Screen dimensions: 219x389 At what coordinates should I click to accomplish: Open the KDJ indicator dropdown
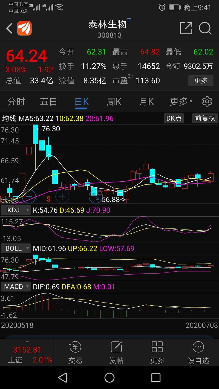pyautogui.click(x=16, y=210)
